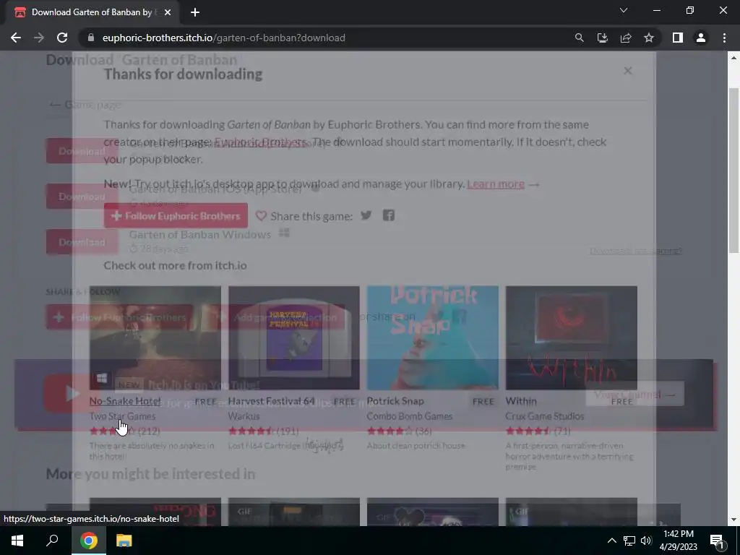Image resolution: width=740 pixels, height=555 pixels.
Task: Bookmark this tab with star icon
Action: click(649, 38)
